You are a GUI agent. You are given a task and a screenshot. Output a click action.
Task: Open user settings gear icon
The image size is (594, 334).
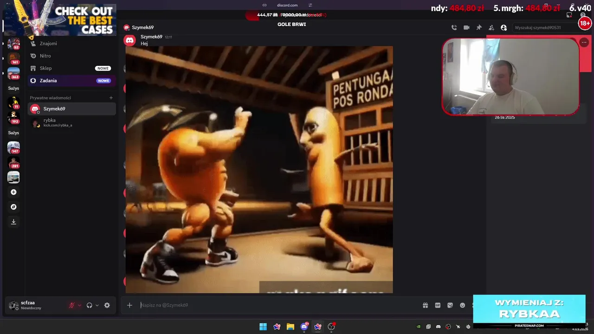pos(107,305)
